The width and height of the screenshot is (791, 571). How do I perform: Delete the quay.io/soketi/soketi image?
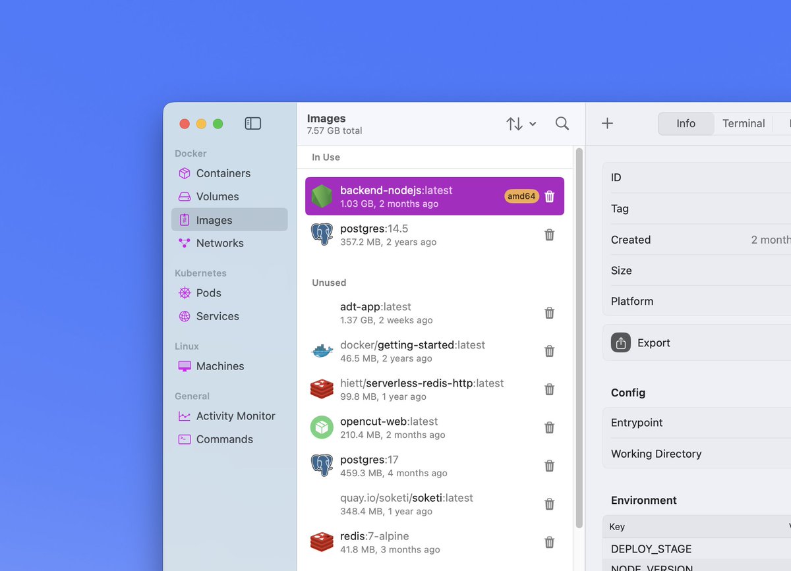click(550, 504)
